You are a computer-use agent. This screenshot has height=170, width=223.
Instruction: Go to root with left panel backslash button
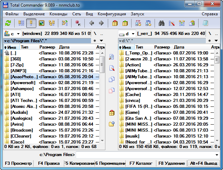tap(95, 34)
